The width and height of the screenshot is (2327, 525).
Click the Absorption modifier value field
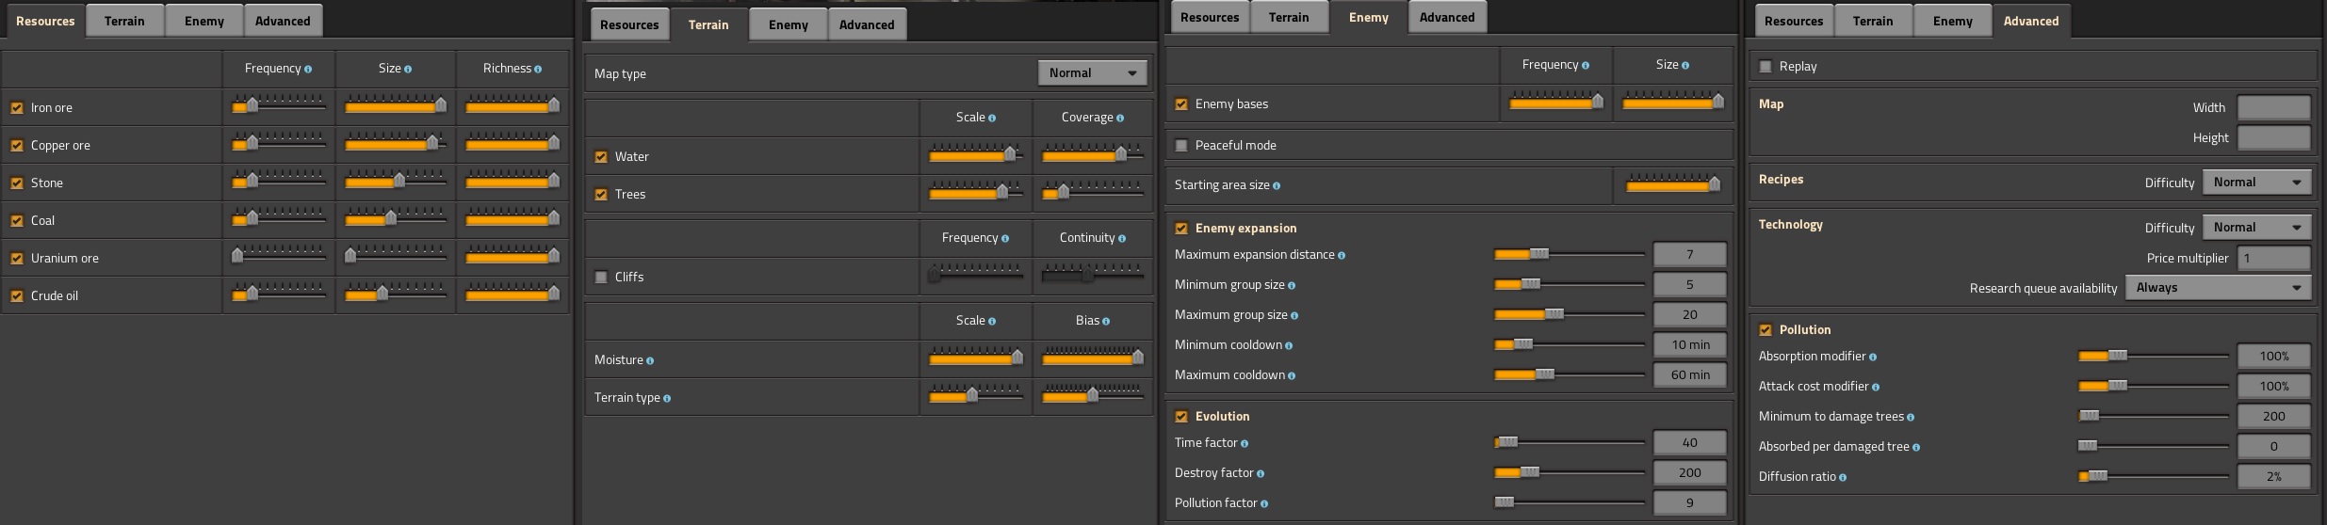2274,356
